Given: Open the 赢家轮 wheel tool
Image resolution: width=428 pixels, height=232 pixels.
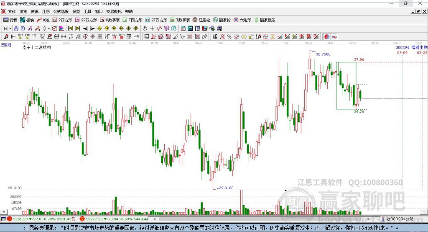Looking at the screenshot, I should click(222, 20).
